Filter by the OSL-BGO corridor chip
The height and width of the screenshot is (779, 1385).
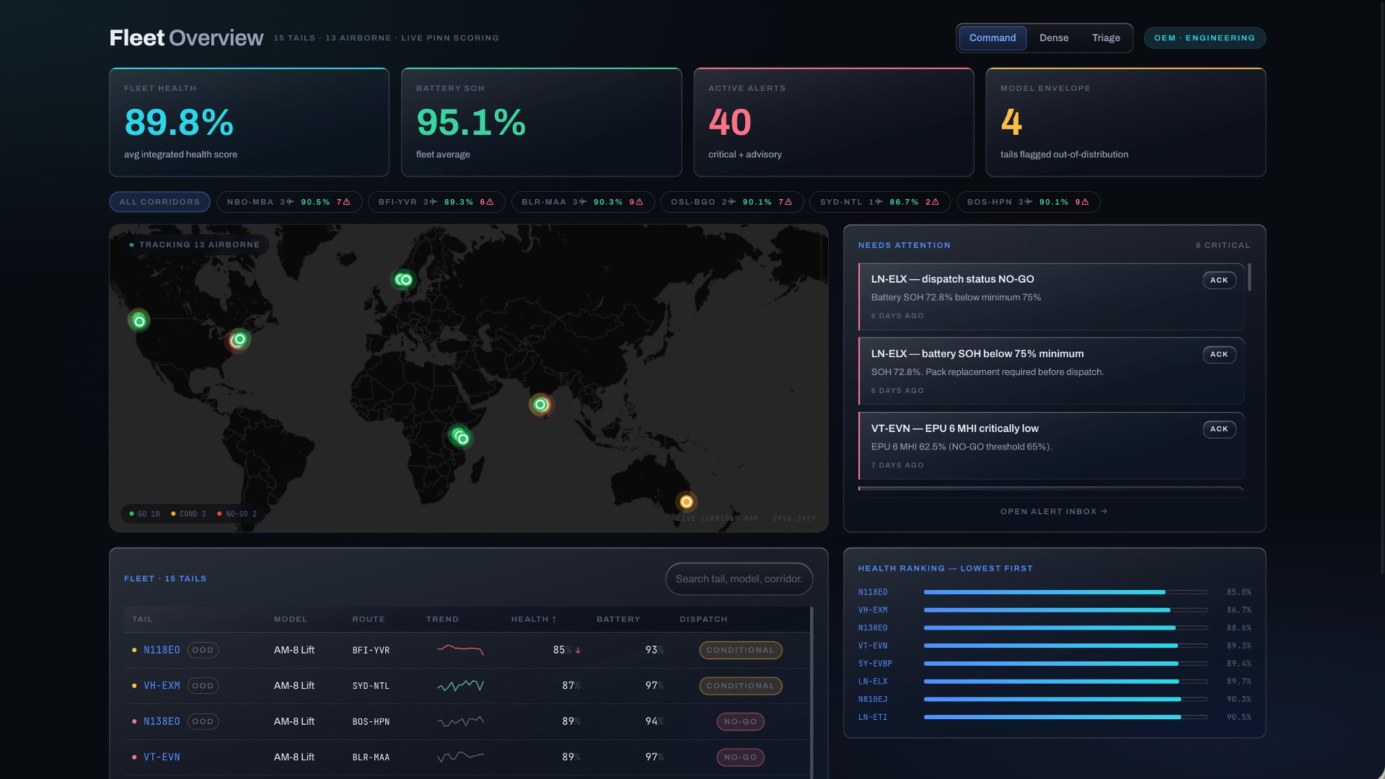point(731,202)
